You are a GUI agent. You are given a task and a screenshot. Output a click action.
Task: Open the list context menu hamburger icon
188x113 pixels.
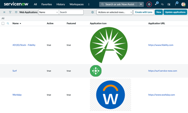[4, 12]
